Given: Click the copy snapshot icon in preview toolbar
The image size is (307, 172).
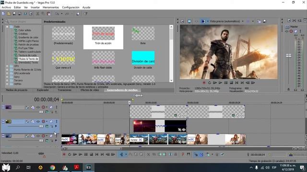Looking at the screenshot, I should pyautogui.click(x=259, y=21).
